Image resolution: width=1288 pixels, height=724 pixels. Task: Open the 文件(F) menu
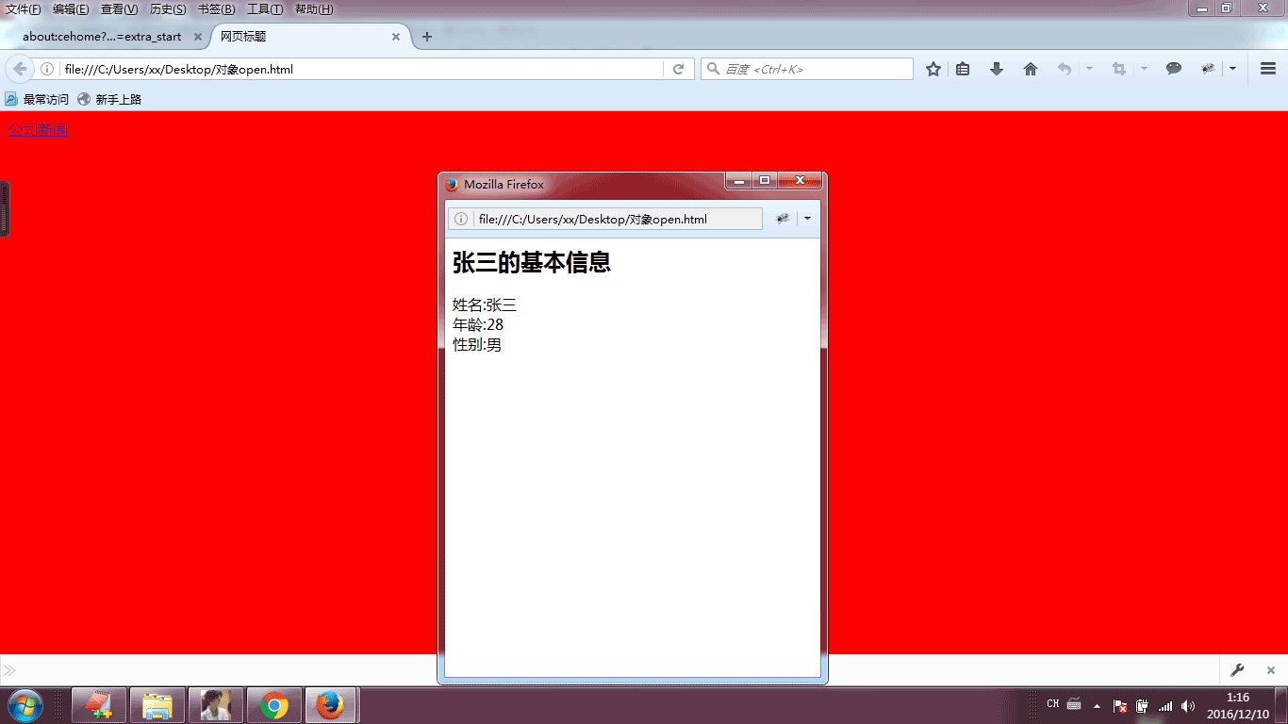24,9
